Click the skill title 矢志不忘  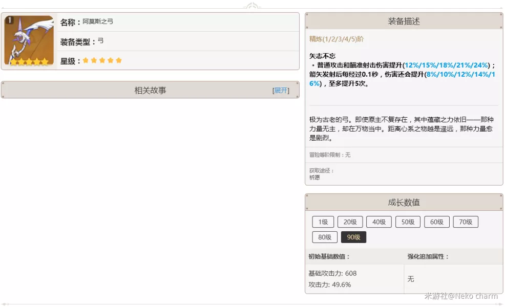coord(322,56)
